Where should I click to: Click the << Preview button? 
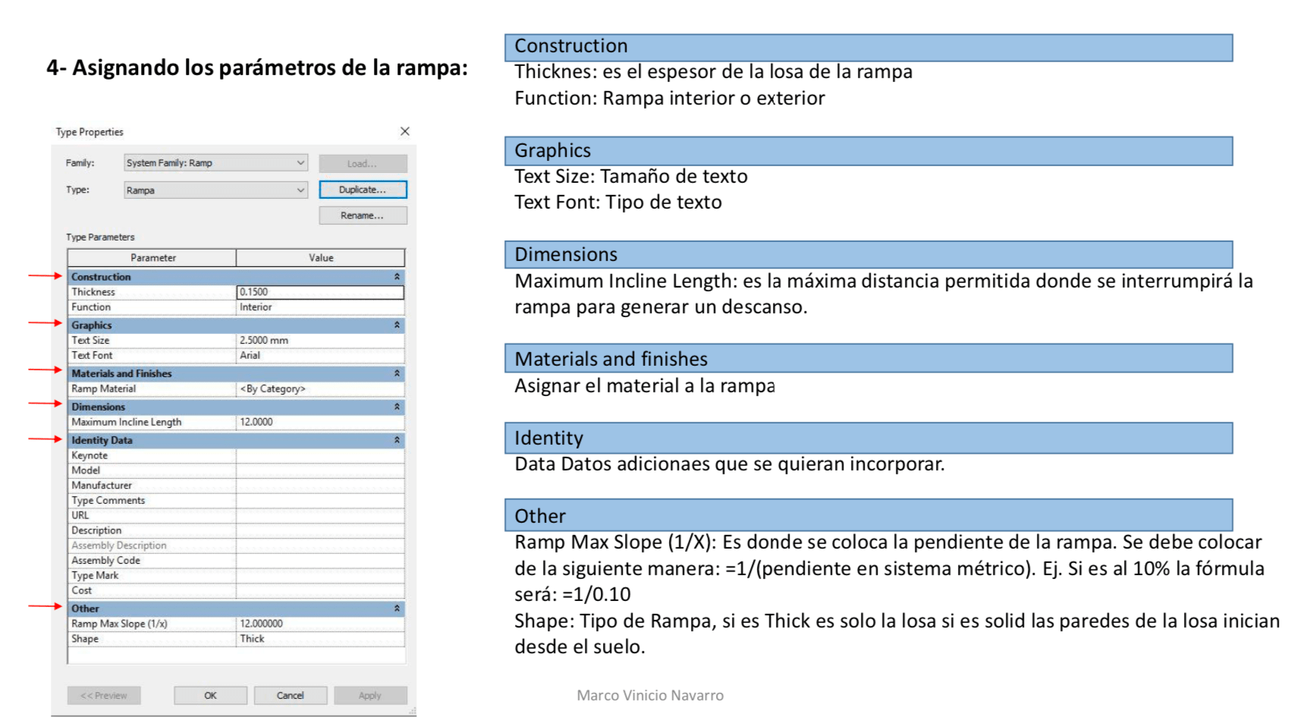[104, 695]
